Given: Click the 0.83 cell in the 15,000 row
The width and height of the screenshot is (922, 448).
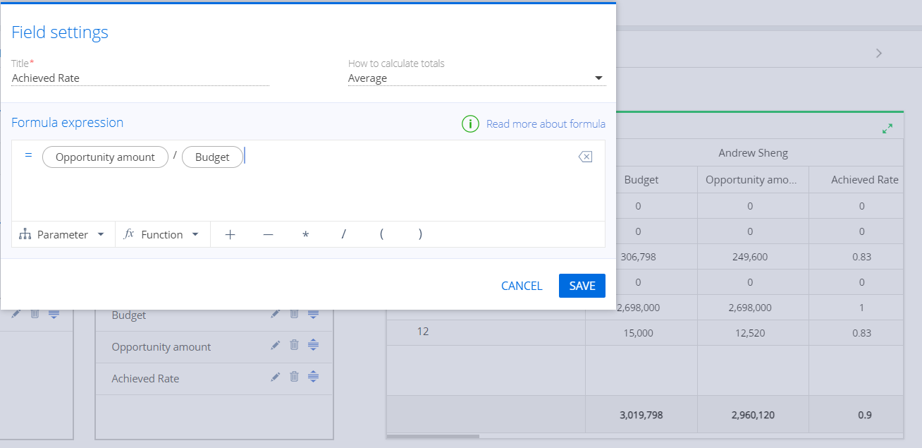Looking at the screenshot, I should point(861,333).
